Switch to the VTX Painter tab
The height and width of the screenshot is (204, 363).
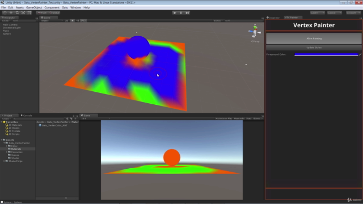[x=293, y=18]
